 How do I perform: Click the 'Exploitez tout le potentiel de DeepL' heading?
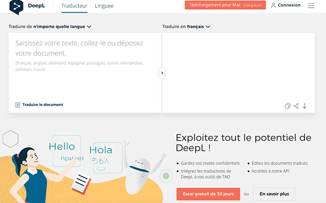point(243,143)
